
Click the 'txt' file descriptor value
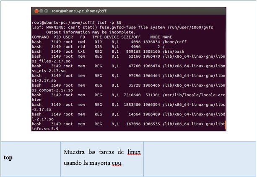[x=81, y=51]
